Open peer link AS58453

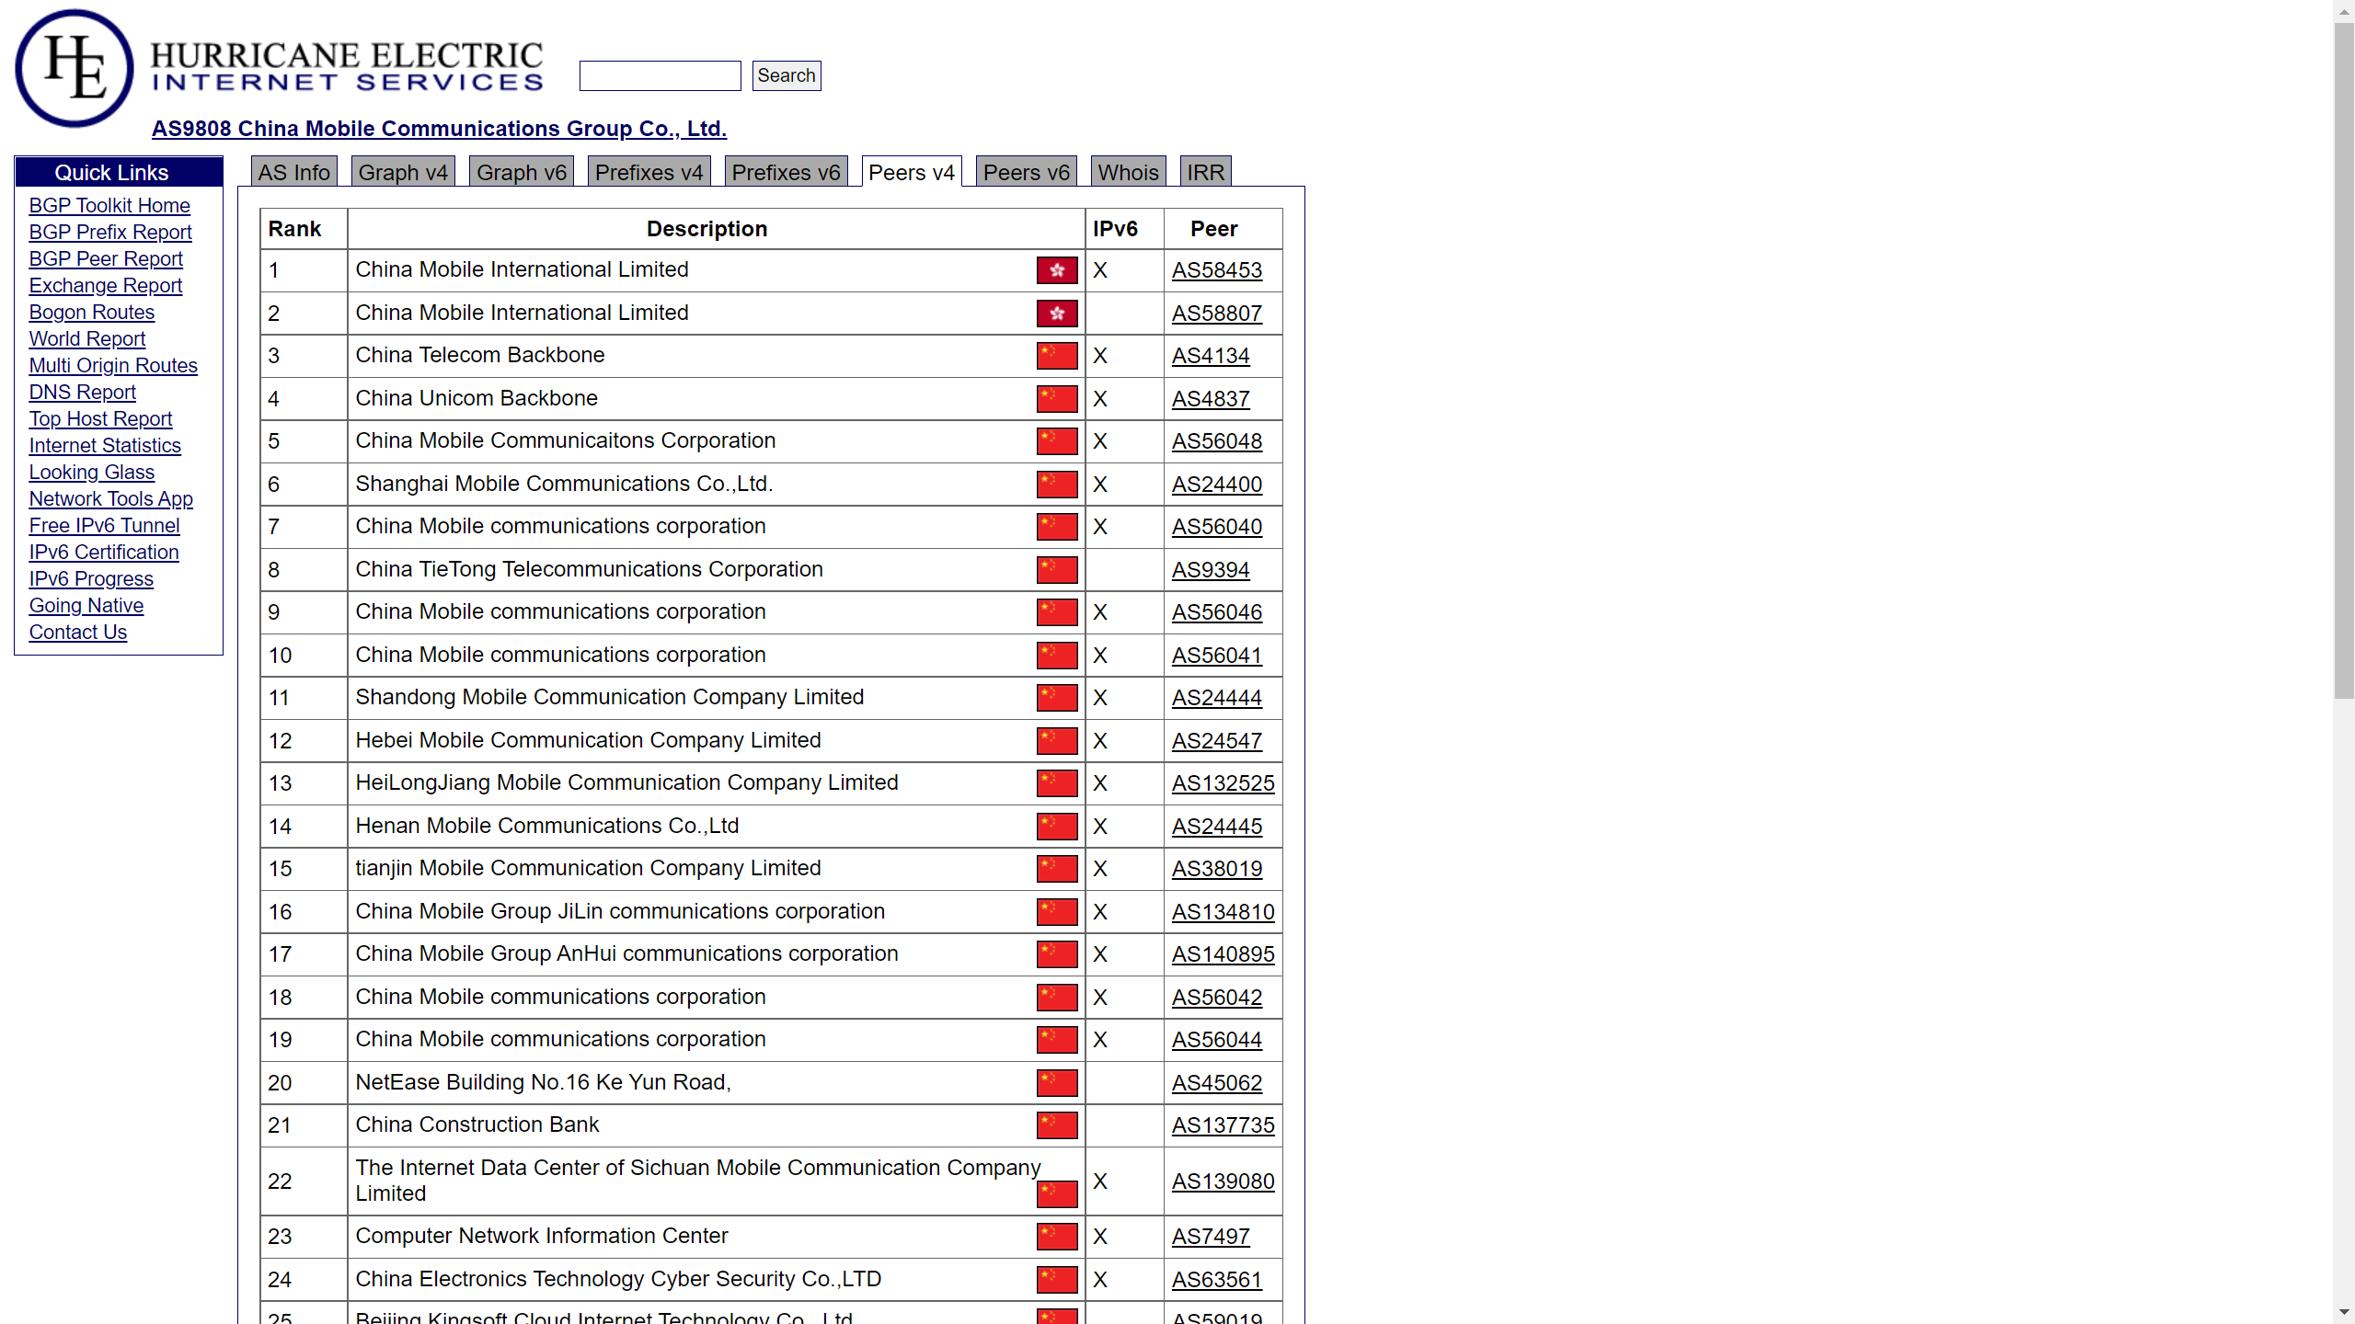coord(1216,270)
